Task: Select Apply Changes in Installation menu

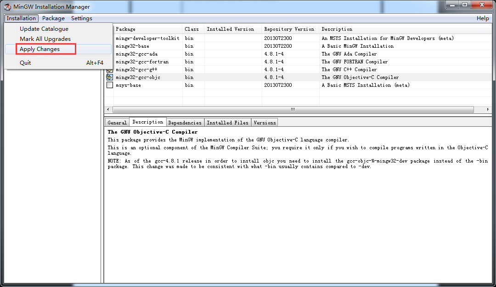Action: click(58, 49)
